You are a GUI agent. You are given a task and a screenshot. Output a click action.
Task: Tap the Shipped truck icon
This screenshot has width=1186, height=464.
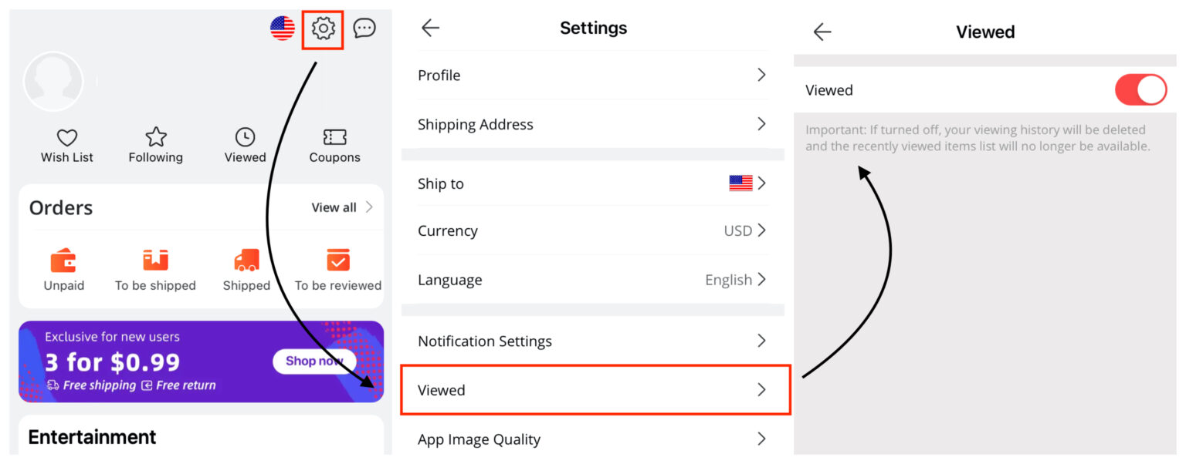click(x=246, y=260)
